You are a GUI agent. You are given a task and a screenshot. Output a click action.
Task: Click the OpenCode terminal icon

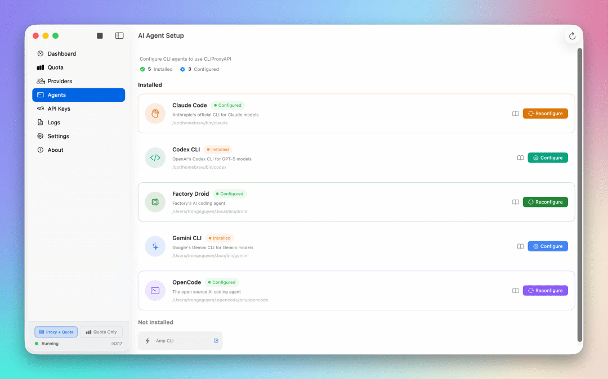(155, 290)
